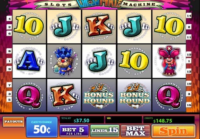Select payline marker 7 on the left side

click(9, 85)
